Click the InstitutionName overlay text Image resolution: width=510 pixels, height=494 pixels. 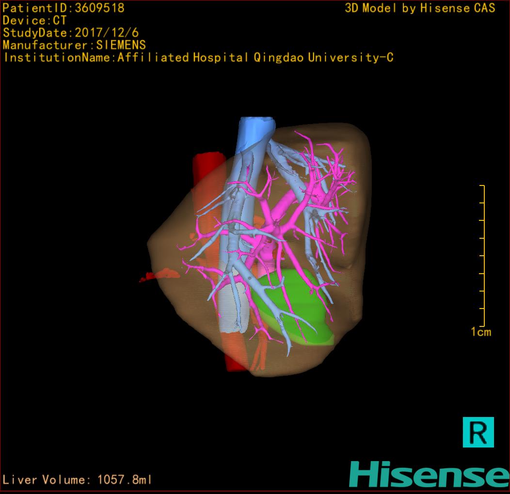pyautogui.click(x=198, y=58)
